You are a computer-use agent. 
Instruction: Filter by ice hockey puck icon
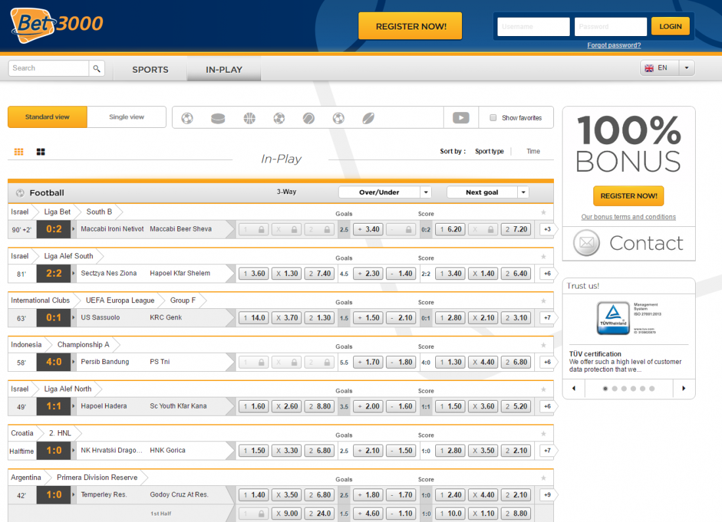[x=218, y=118]
